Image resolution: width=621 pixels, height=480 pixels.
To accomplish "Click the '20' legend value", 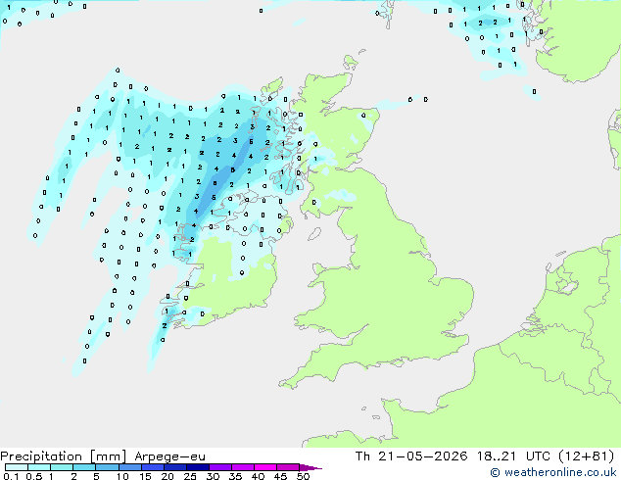I will tap(167, 476).
